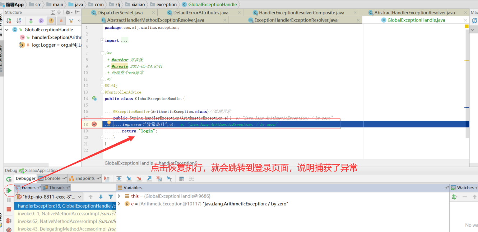Click the Maven reimport refresh icon
Image resolution: width=478 pixels, height=232 pixels.
tap(474, 21)
